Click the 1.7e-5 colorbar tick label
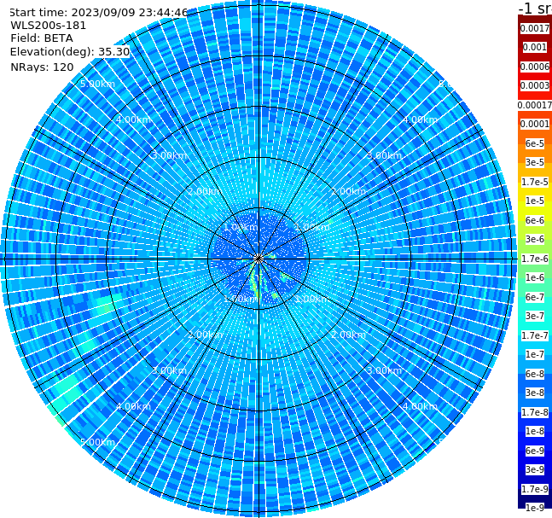 pos(535,182)
